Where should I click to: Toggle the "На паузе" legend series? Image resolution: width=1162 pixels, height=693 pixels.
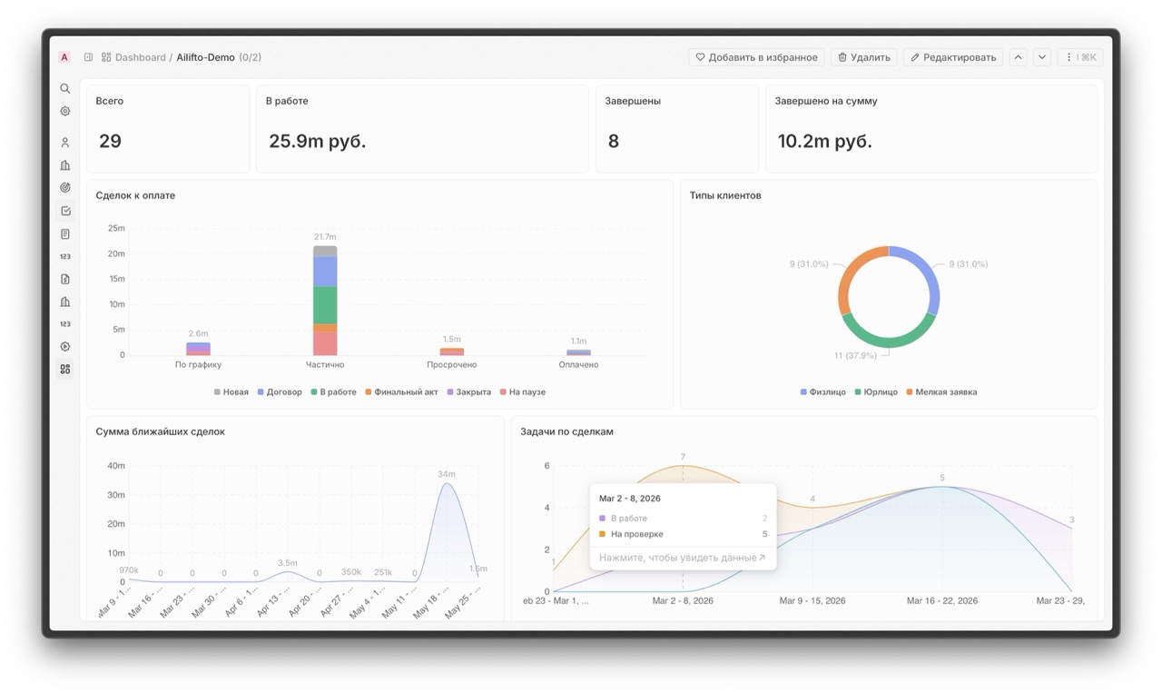[522, 392]
